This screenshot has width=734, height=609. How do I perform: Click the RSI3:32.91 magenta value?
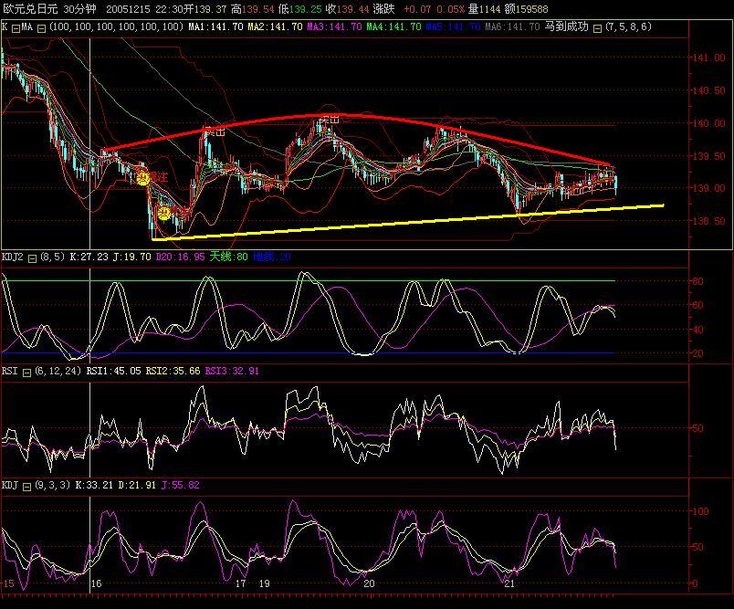point(232,372)
